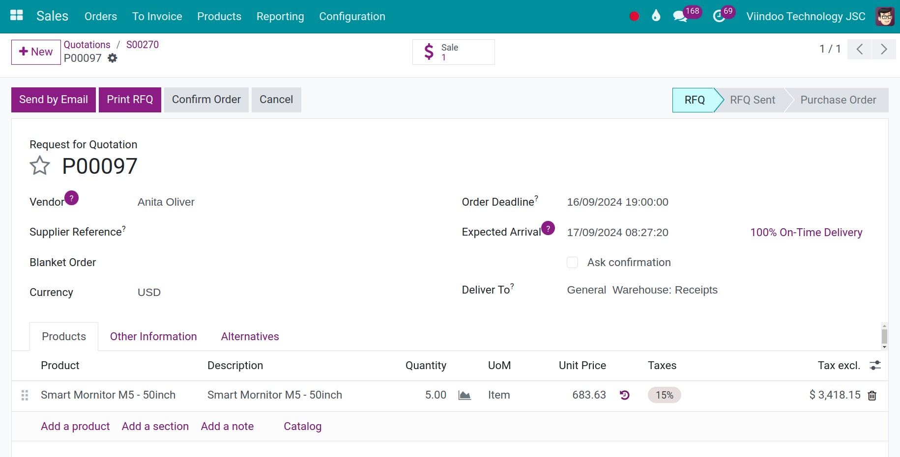Open the activities clock icon
The width and height of the screenshot is (900, 457).
click(719, 16)
